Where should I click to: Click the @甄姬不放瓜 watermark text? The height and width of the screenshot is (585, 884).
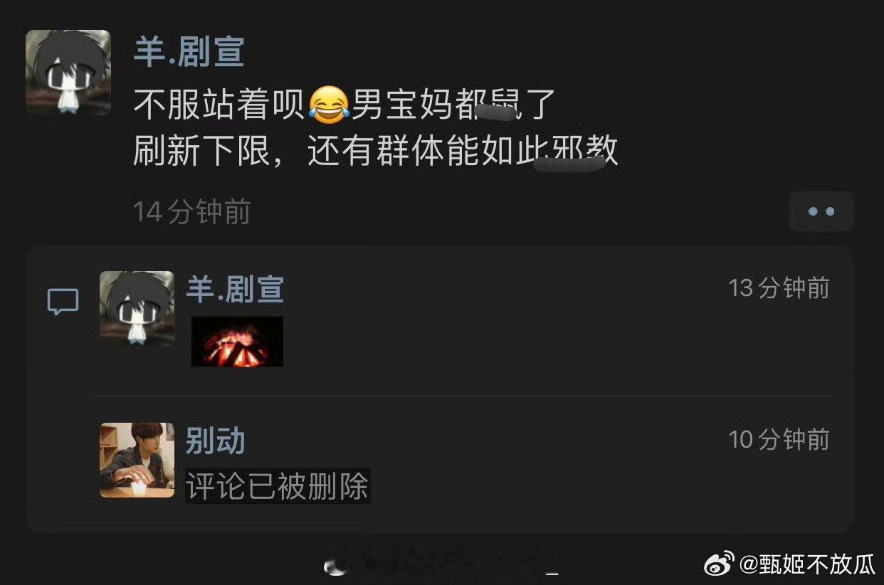pyautogui.click(x=809, y=565)
